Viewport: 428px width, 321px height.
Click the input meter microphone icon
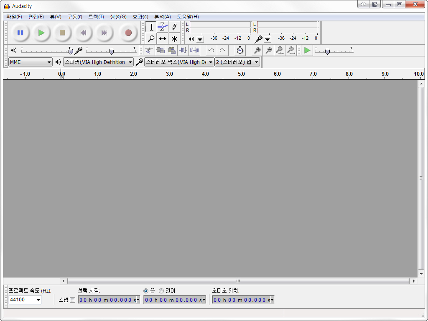(x=258, y=39)
